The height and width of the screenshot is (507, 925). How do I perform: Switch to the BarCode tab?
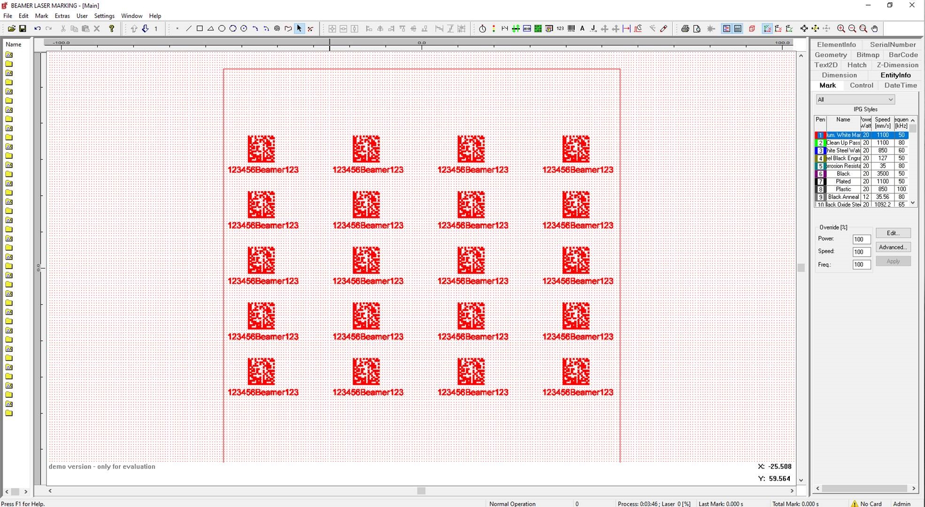(902, 55)
